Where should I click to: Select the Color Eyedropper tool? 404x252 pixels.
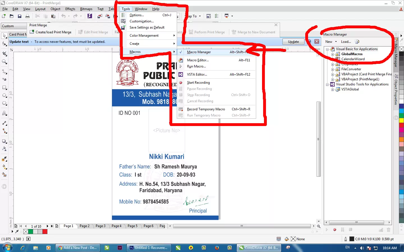click(4, 159)
